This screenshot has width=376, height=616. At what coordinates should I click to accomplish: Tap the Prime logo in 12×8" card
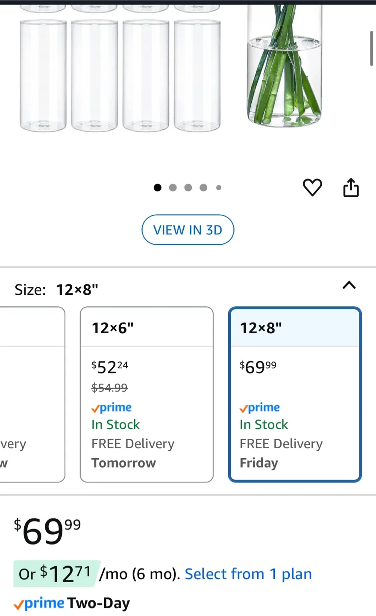(260, 408)
